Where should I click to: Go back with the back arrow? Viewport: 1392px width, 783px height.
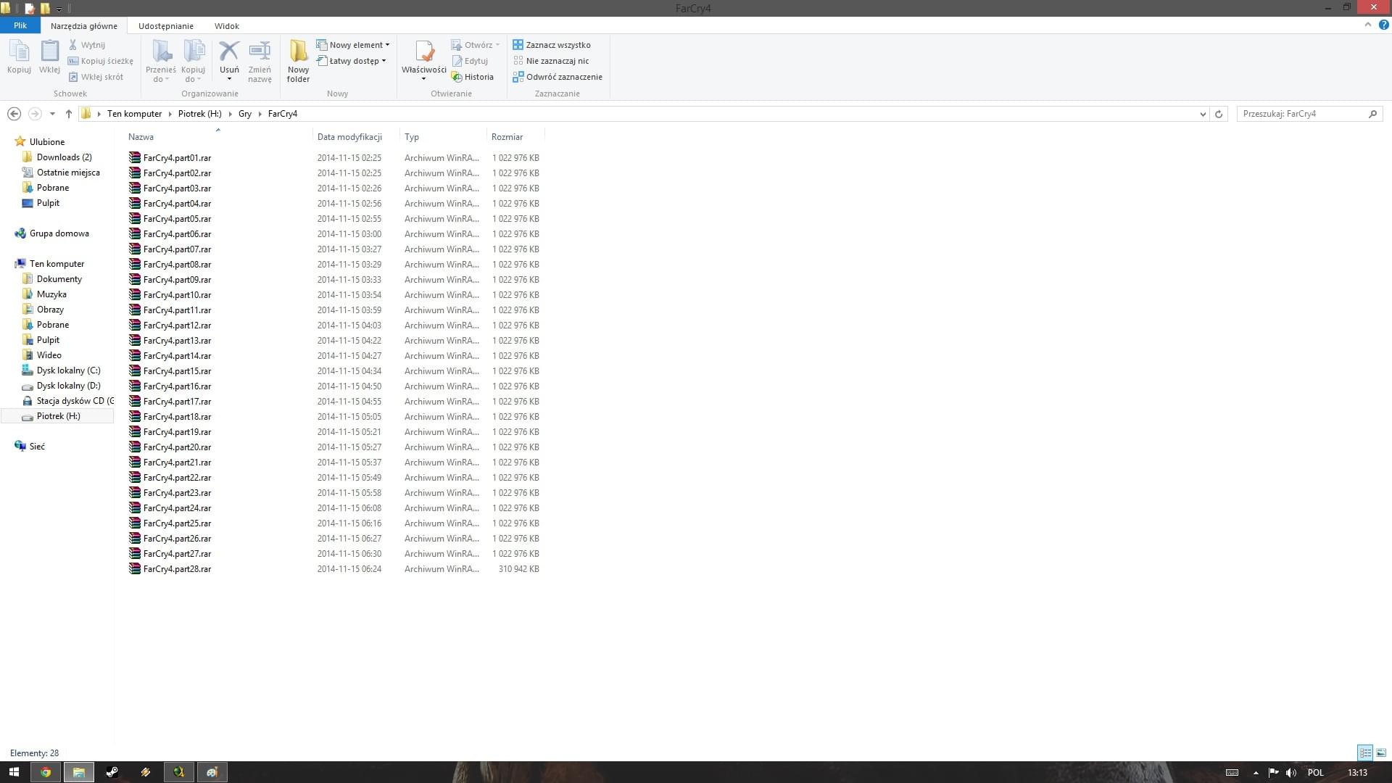tap(14, 114)
